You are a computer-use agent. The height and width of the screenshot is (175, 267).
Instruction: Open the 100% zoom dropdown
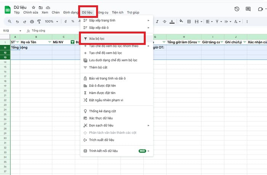click(51, 22)
